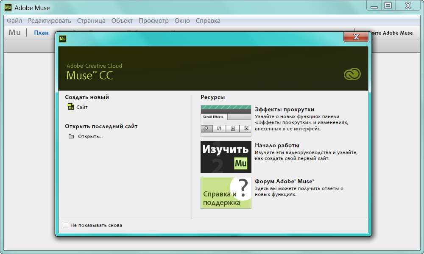Open the Эффекты прокрутки resource title
This screenshot has width=424, height=254.
tap(285, 109)
